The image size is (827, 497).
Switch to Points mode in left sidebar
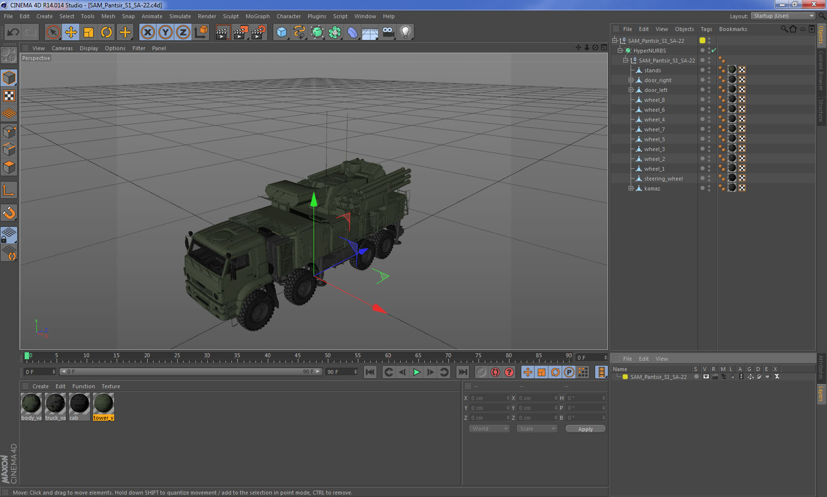coord(9,131)
